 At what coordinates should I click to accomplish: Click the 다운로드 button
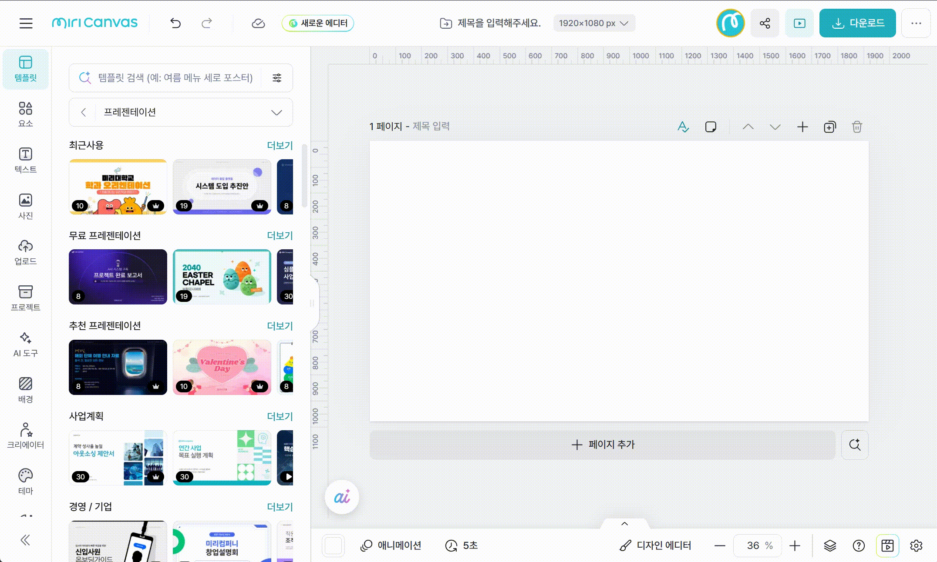(x=857, y=23)
